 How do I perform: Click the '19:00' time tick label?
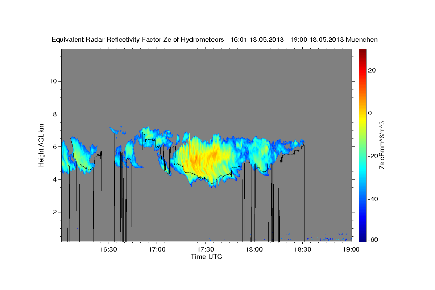(x=351, y=249)
